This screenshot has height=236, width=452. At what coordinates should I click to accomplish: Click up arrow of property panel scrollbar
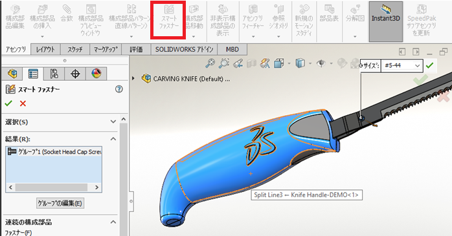pos(124,119)
